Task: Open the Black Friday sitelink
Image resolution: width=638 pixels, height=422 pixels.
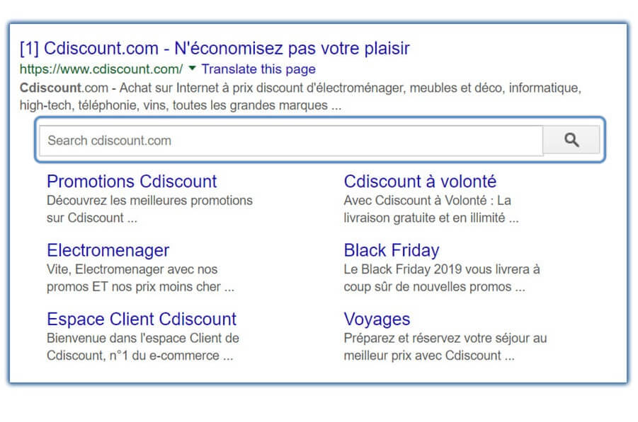Action: pyautogui.click(x=392, y=250)
